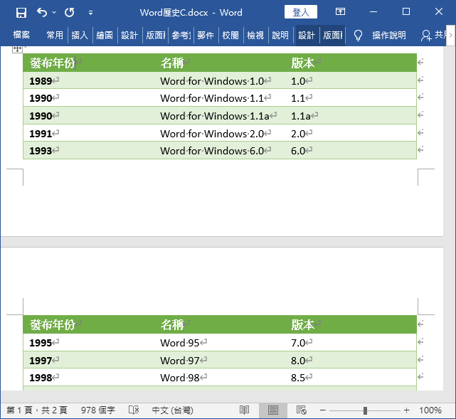The image size is (456, 419).
Task: Click the 1998 year cell
Action: 41,378
